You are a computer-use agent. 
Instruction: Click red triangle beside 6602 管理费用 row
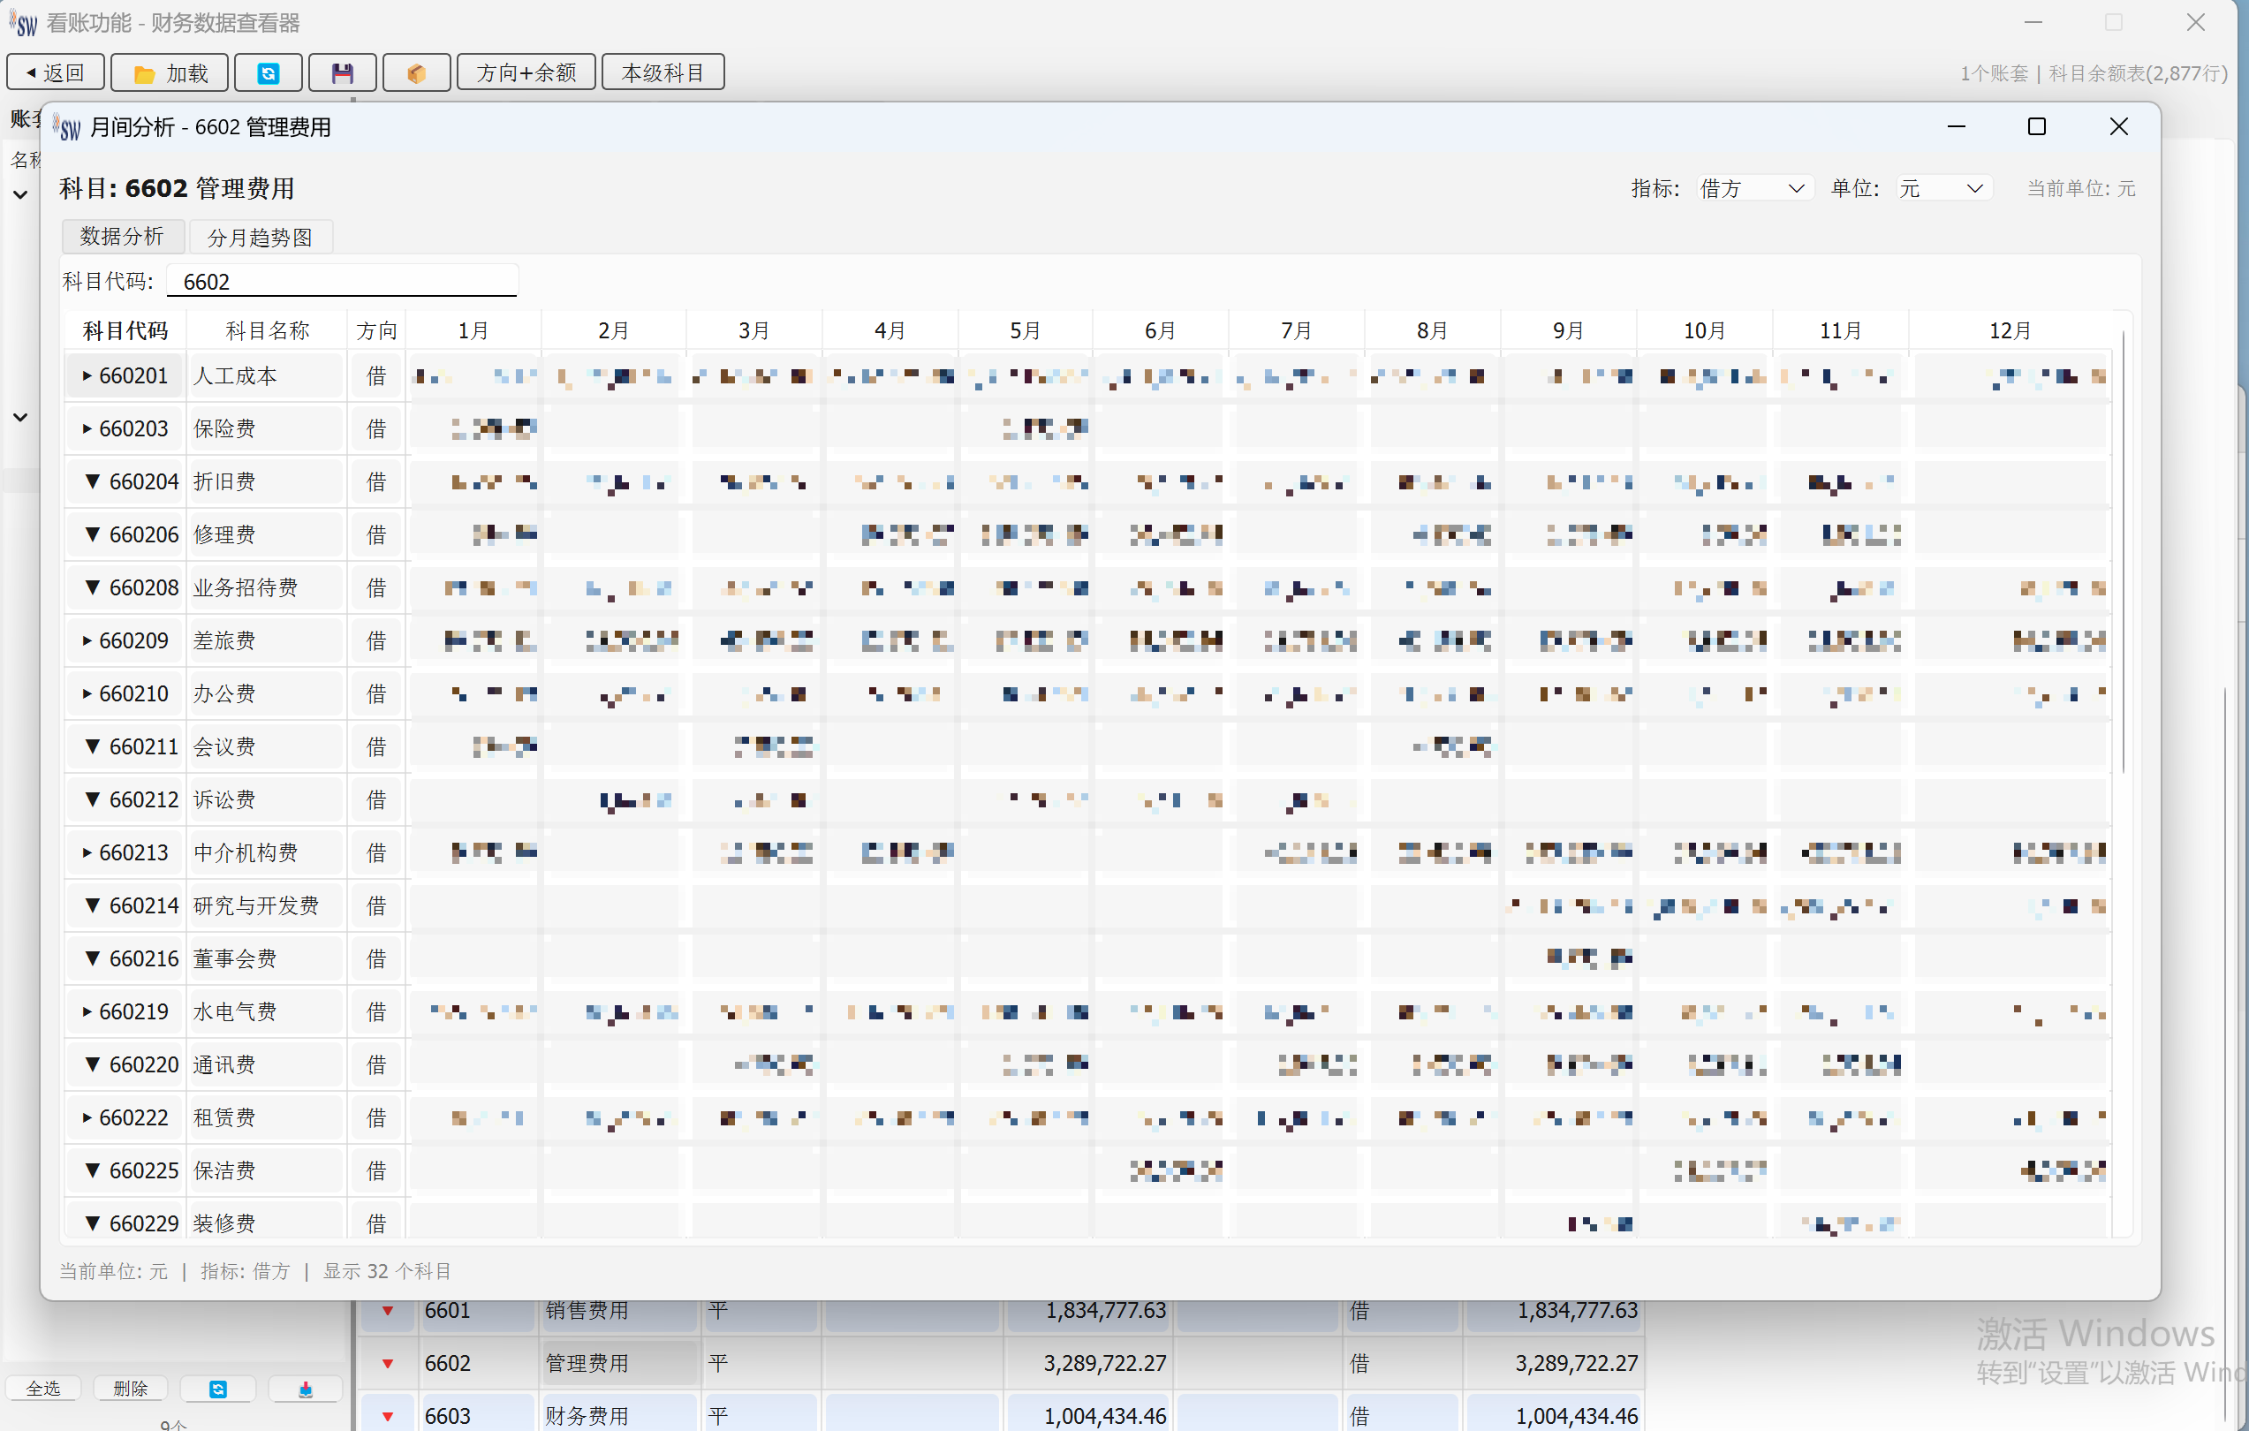click(x=388, y=1364)
